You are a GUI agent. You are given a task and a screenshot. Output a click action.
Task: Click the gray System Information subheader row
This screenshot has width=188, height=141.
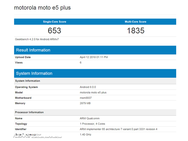(95, 81)
